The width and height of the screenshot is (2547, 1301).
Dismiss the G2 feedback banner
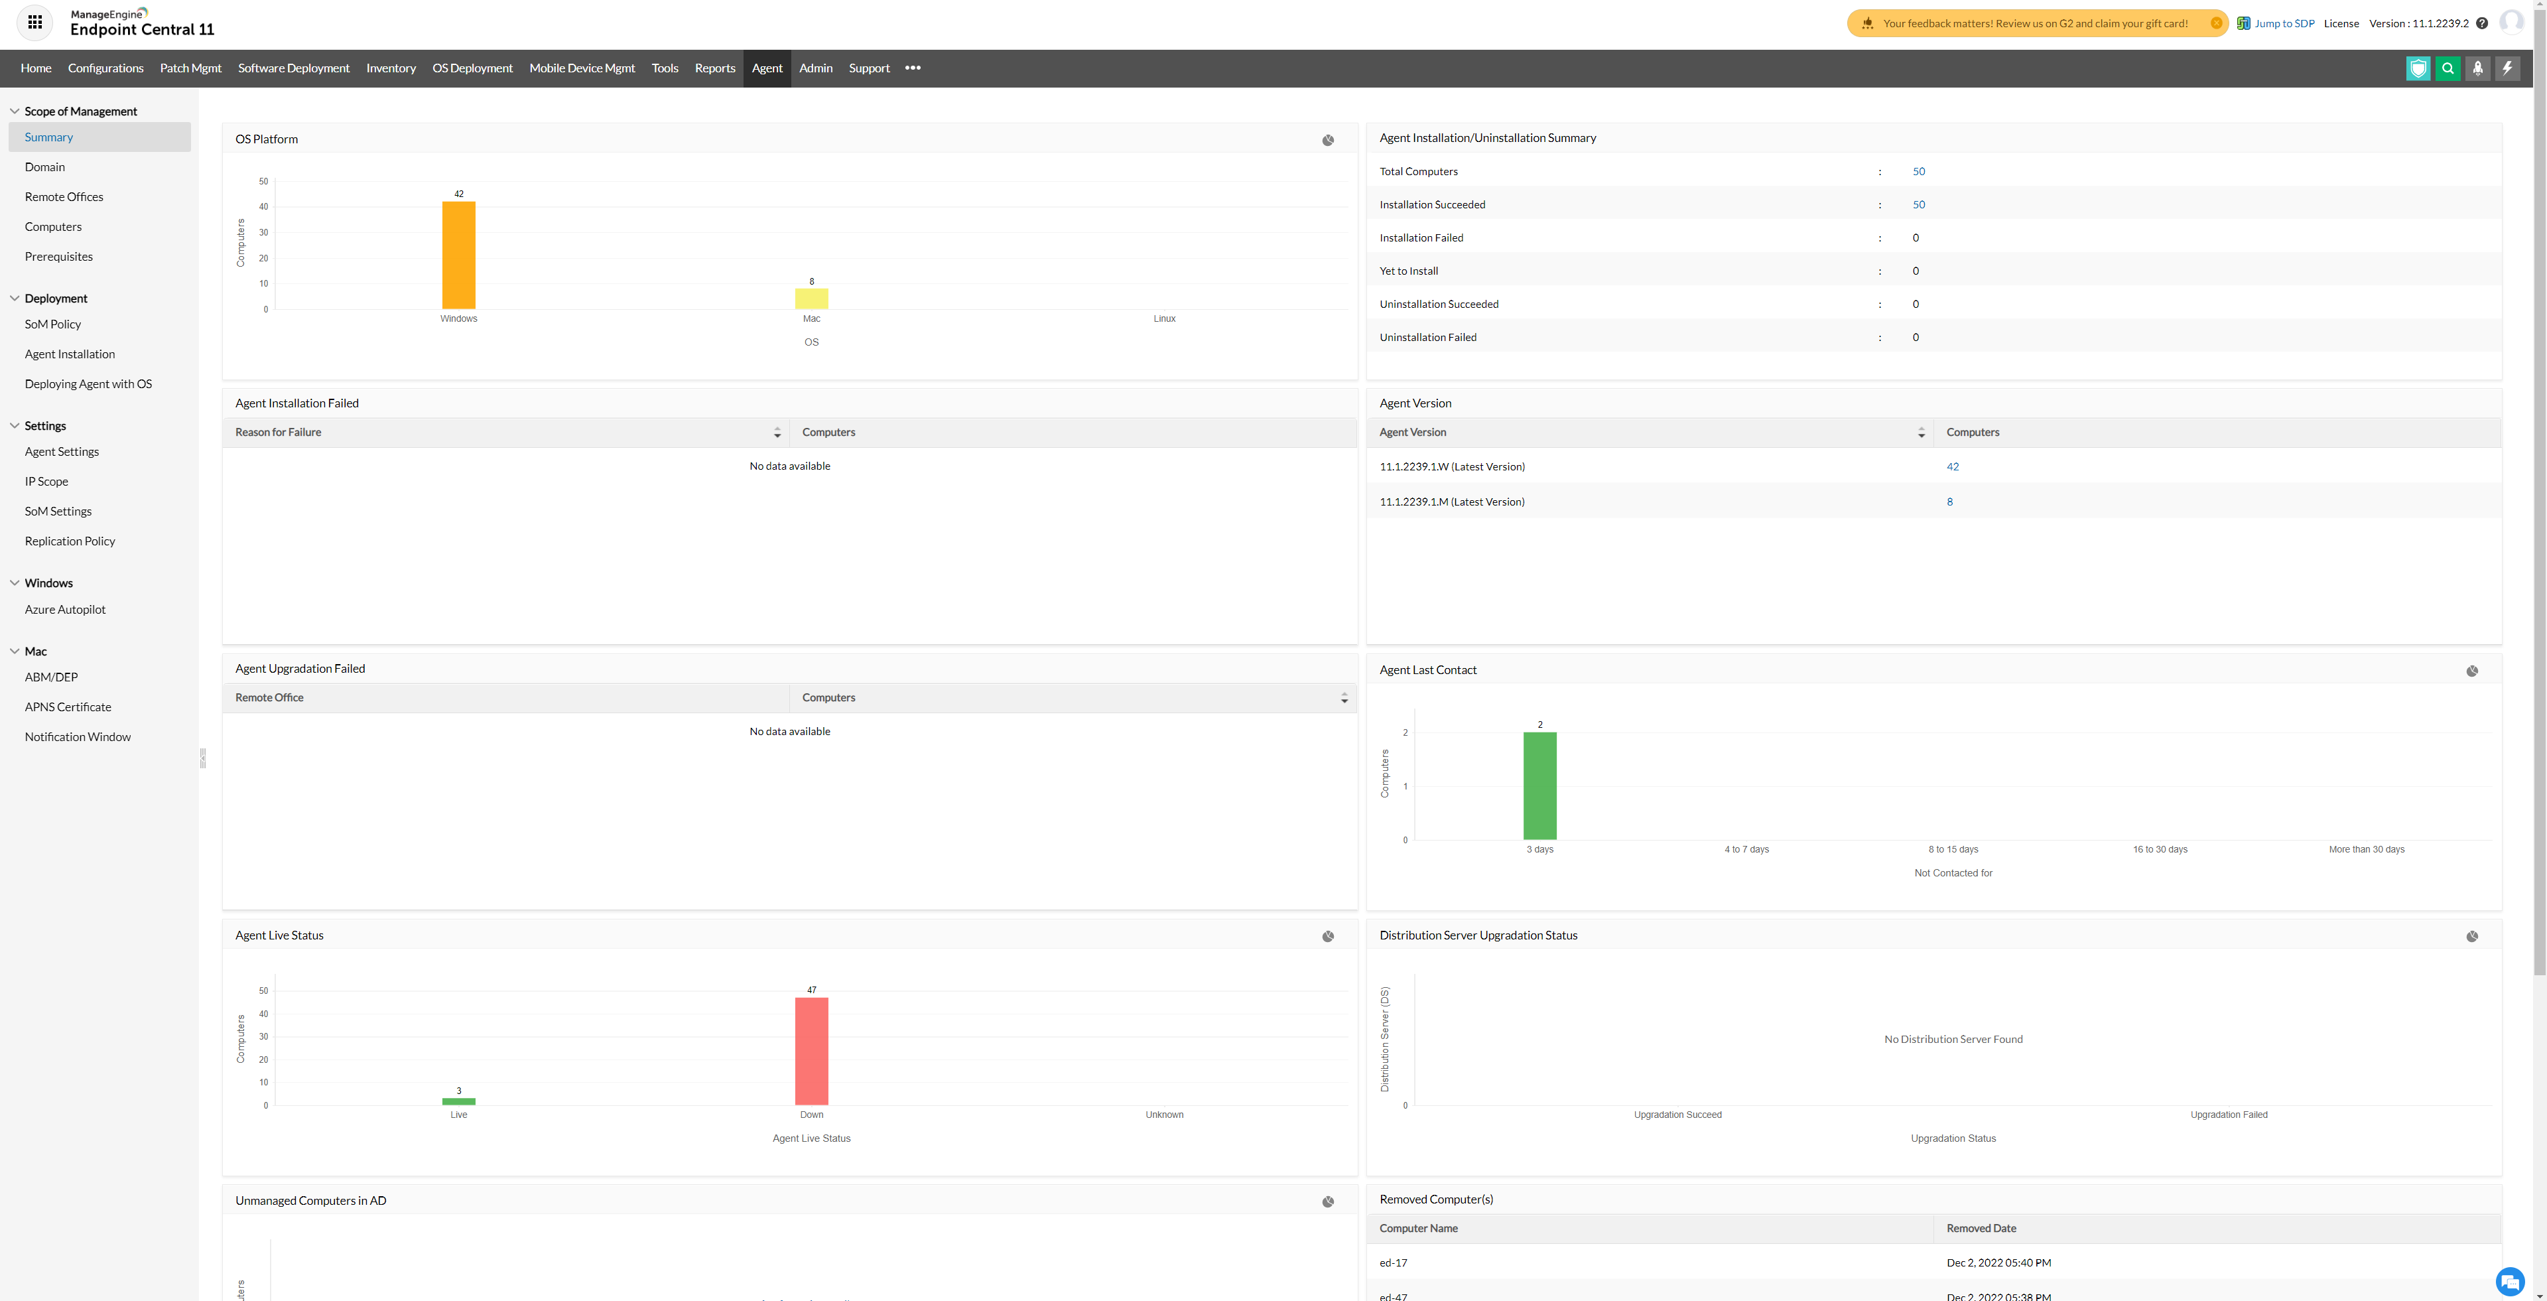[2216, 24]
